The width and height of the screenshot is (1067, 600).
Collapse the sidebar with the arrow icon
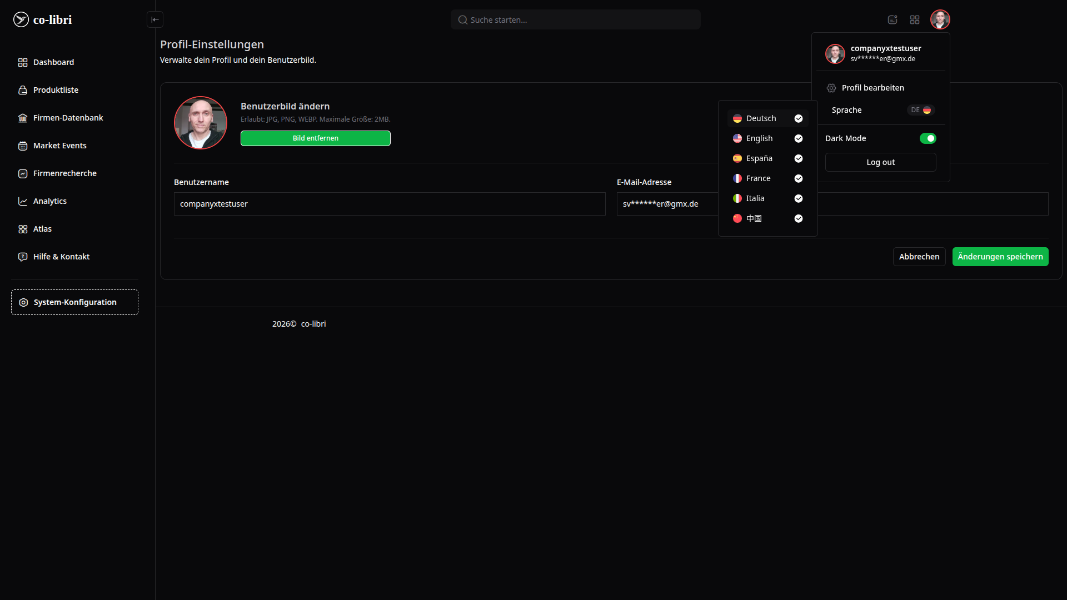pos(155,19)
